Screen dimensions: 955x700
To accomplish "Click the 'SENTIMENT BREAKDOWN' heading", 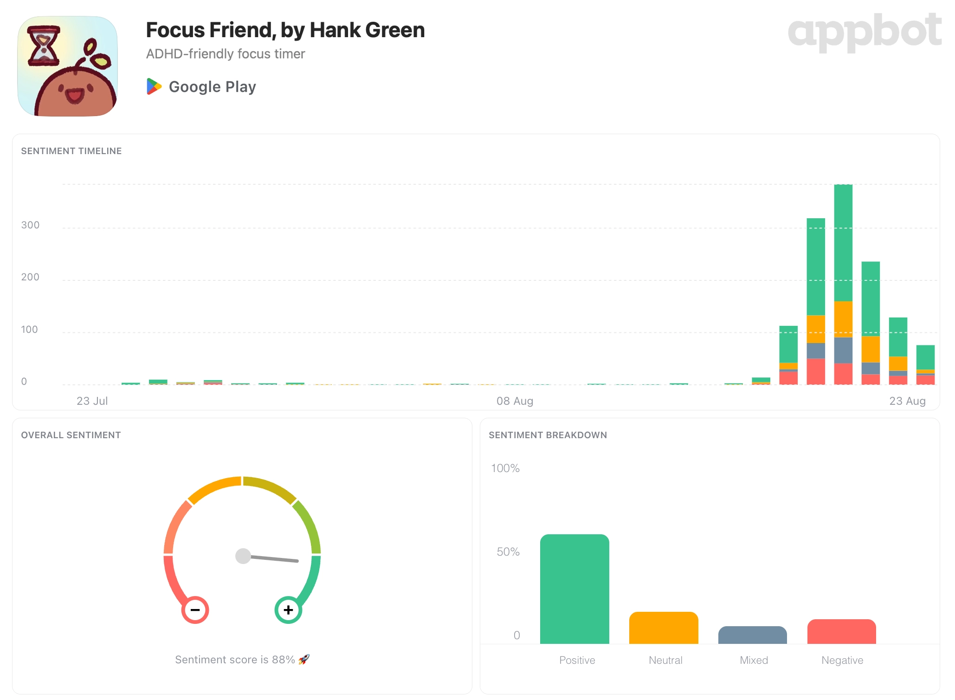I will [548, 435].
